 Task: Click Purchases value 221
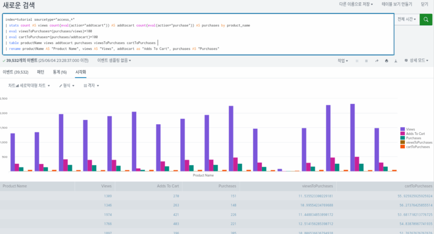pos(234,224)
